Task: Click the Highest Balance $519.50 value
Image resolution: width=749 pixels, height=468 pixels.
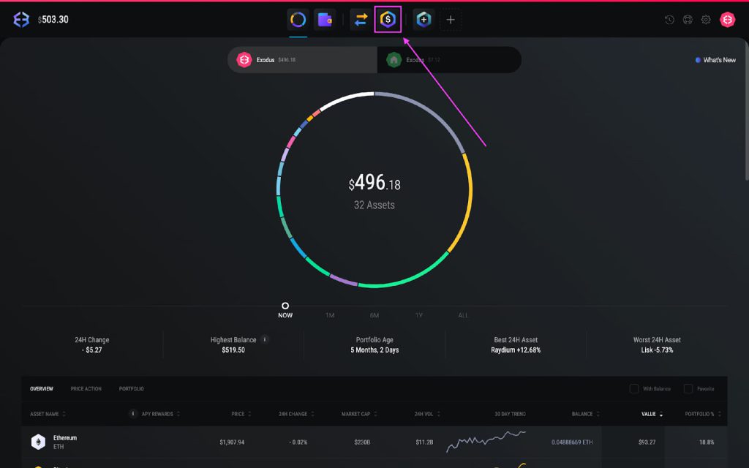Action: 233,350
